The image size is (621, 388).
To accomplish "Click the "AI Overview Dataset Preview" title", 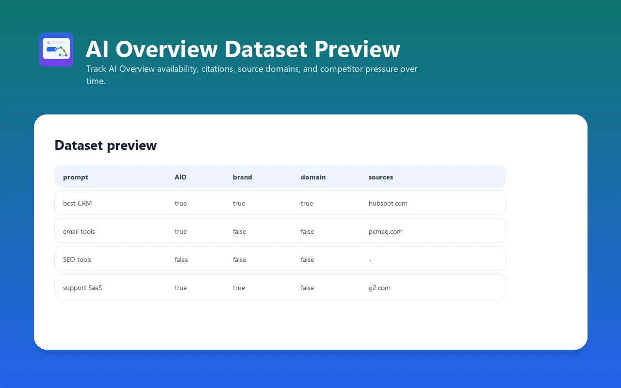I will click(243, 49).
